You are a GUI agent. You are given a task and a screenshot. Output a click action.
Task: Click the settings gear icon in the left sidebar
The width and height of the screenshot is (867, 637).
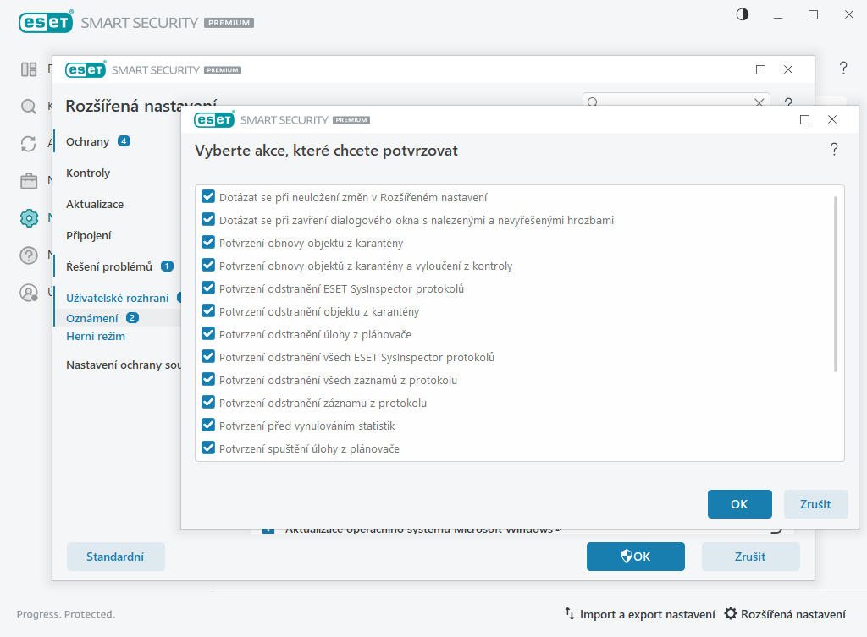29,218
